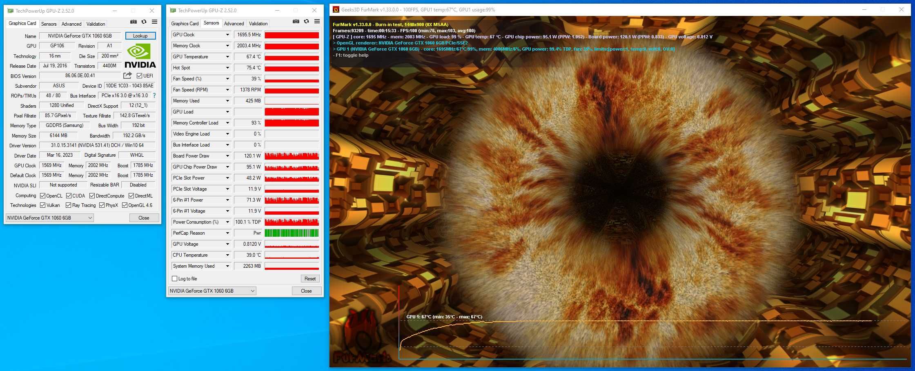Open the PerfCap Reason sensor dropdown

pyautogui.click(x=227, y=233)
